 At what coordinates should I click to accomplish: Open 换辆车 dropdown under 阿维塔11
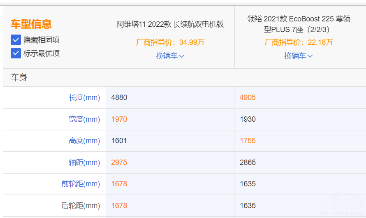click(170, 56)
